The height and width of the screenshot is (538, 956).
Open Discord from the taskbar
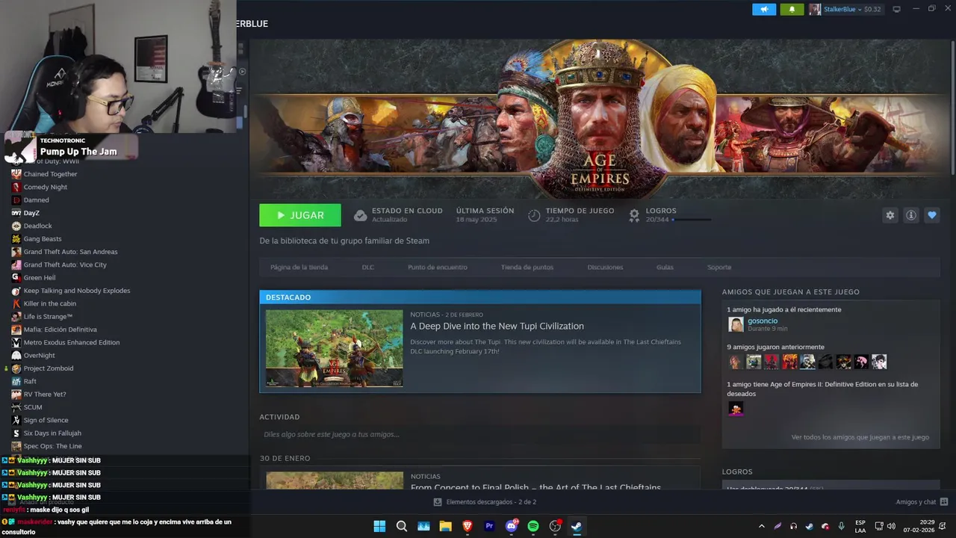[512, 526]
